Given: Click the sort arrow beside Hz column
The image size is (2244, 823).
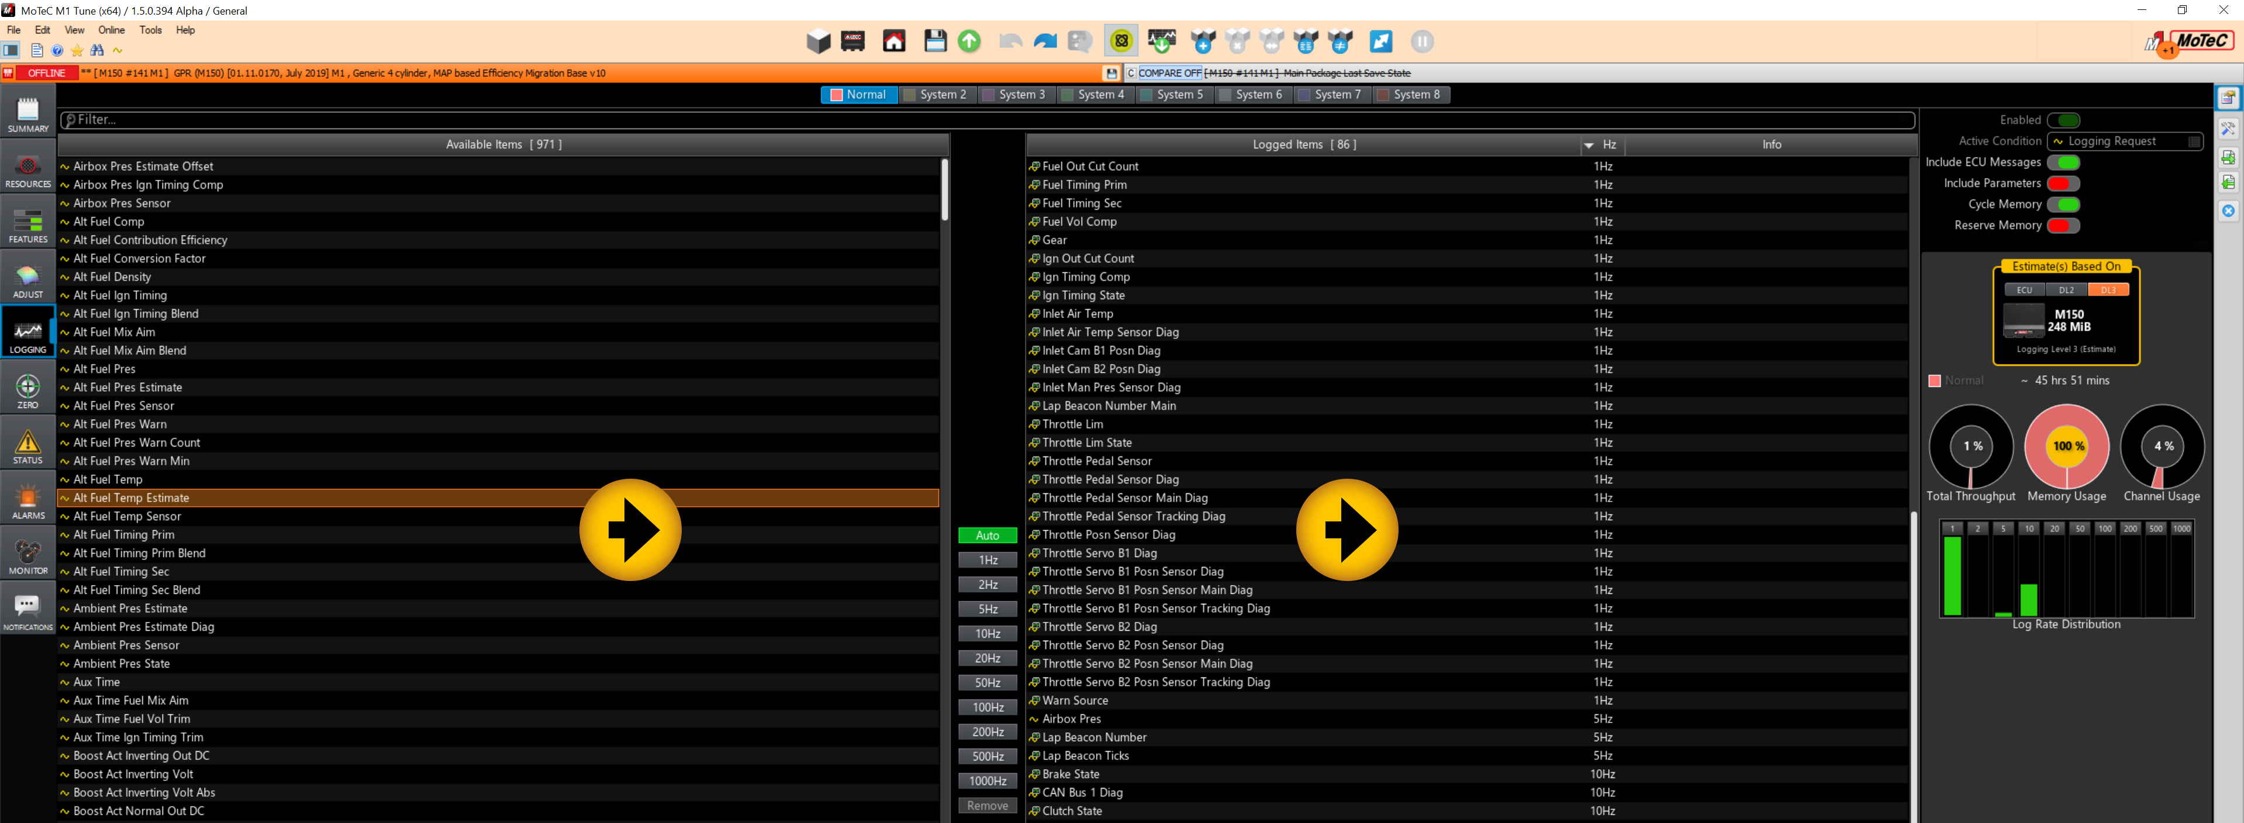Looking at the screenshot, I should [1588, 146].
